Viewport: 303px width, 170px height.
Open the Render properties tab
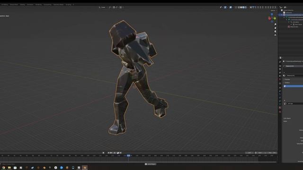(280, 66)
